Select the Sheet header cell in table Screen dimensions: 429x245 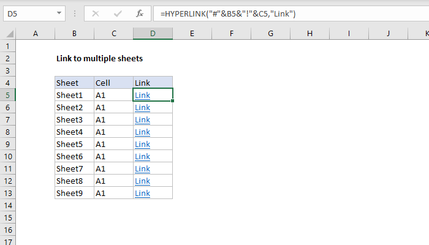[x=74, y=83]
